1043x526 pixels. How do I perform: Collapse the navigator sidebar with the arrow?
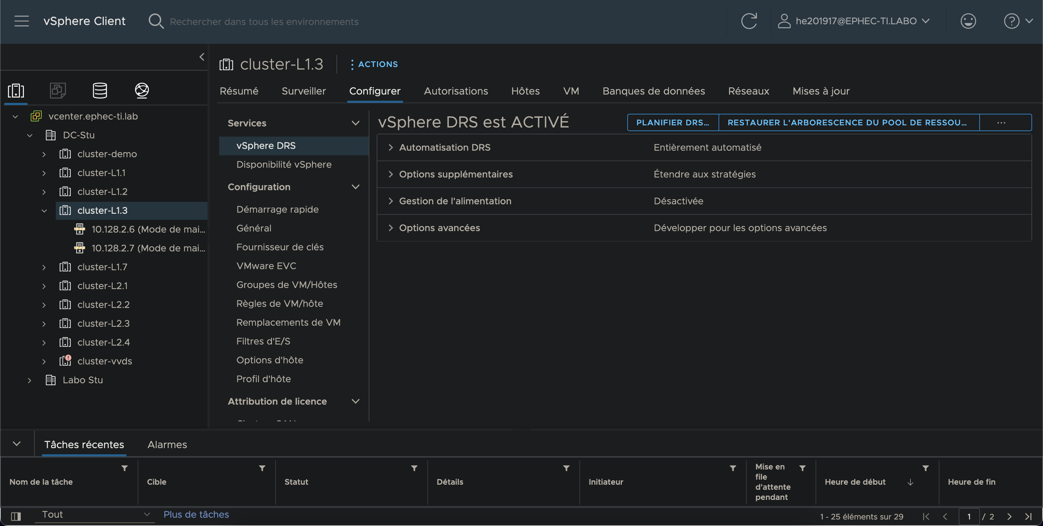click(x=202, y=57)
